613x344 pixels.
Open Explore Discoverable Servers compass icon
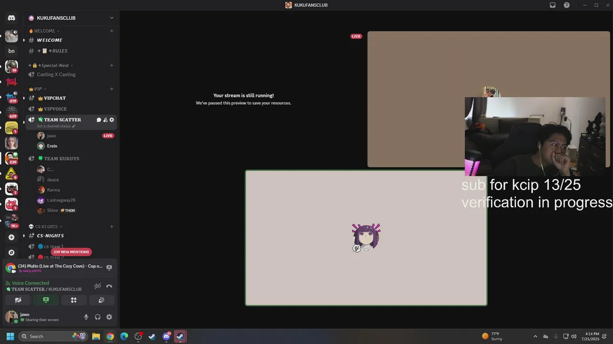pyautogui.click(x=11, y=252)
